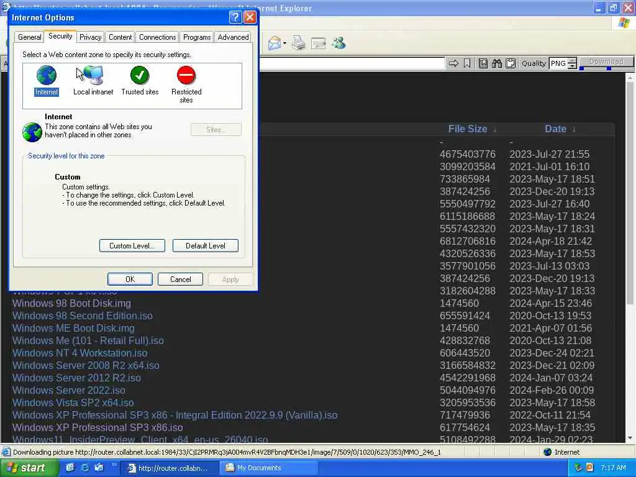636x477 pixels.
Task: Click the Show Desktop quick launch icon
Action: [70, 467]
